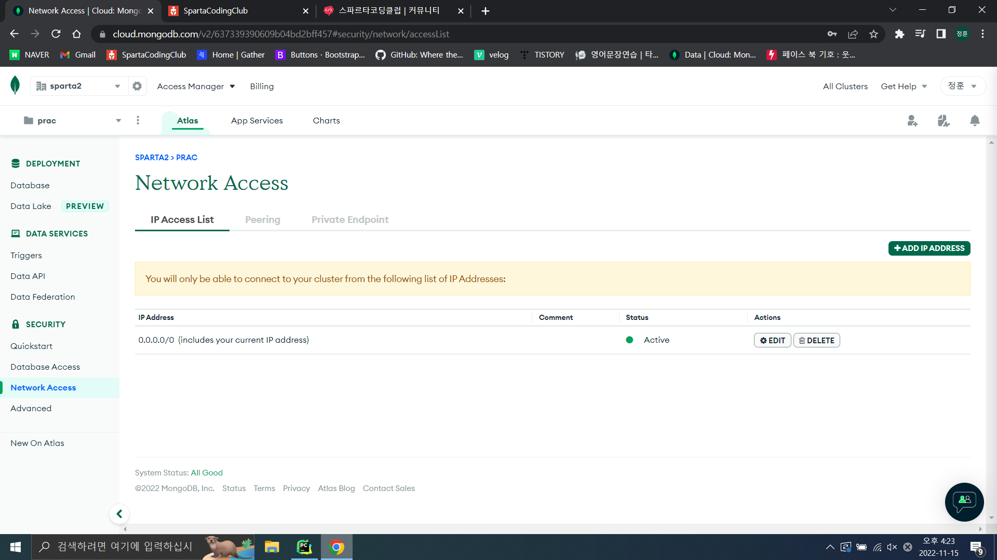
Task: Open the Atlas Blog footer link
Action: point(336,488)
